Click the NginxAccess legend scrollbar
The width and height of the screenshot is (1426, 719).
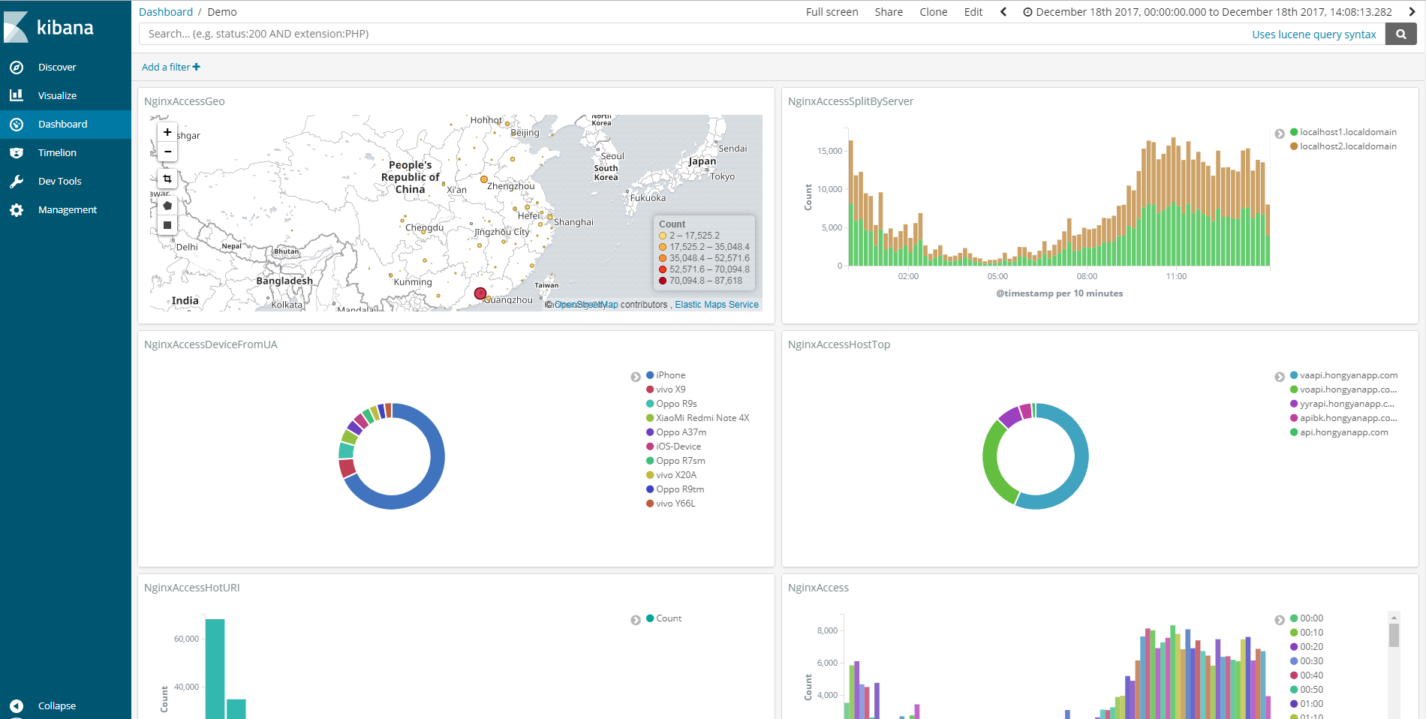(1394, 635)
